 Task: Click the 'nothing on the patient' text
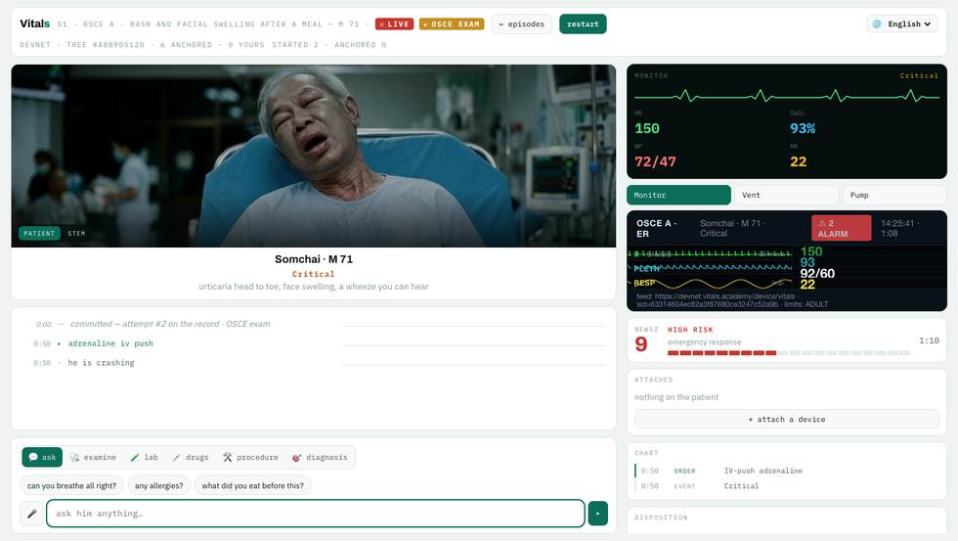click(x=676, y=397)
